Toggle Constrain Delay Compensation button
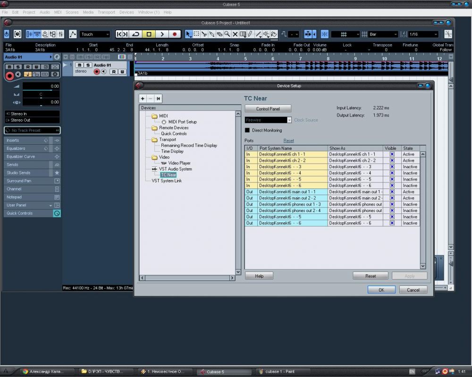This screenshot has width=472, height=377. (17, 34)
